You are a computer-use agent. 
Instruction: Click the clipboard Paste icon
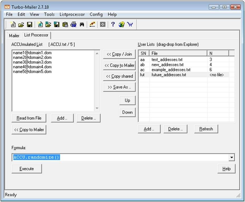click(x=65, y=24)
